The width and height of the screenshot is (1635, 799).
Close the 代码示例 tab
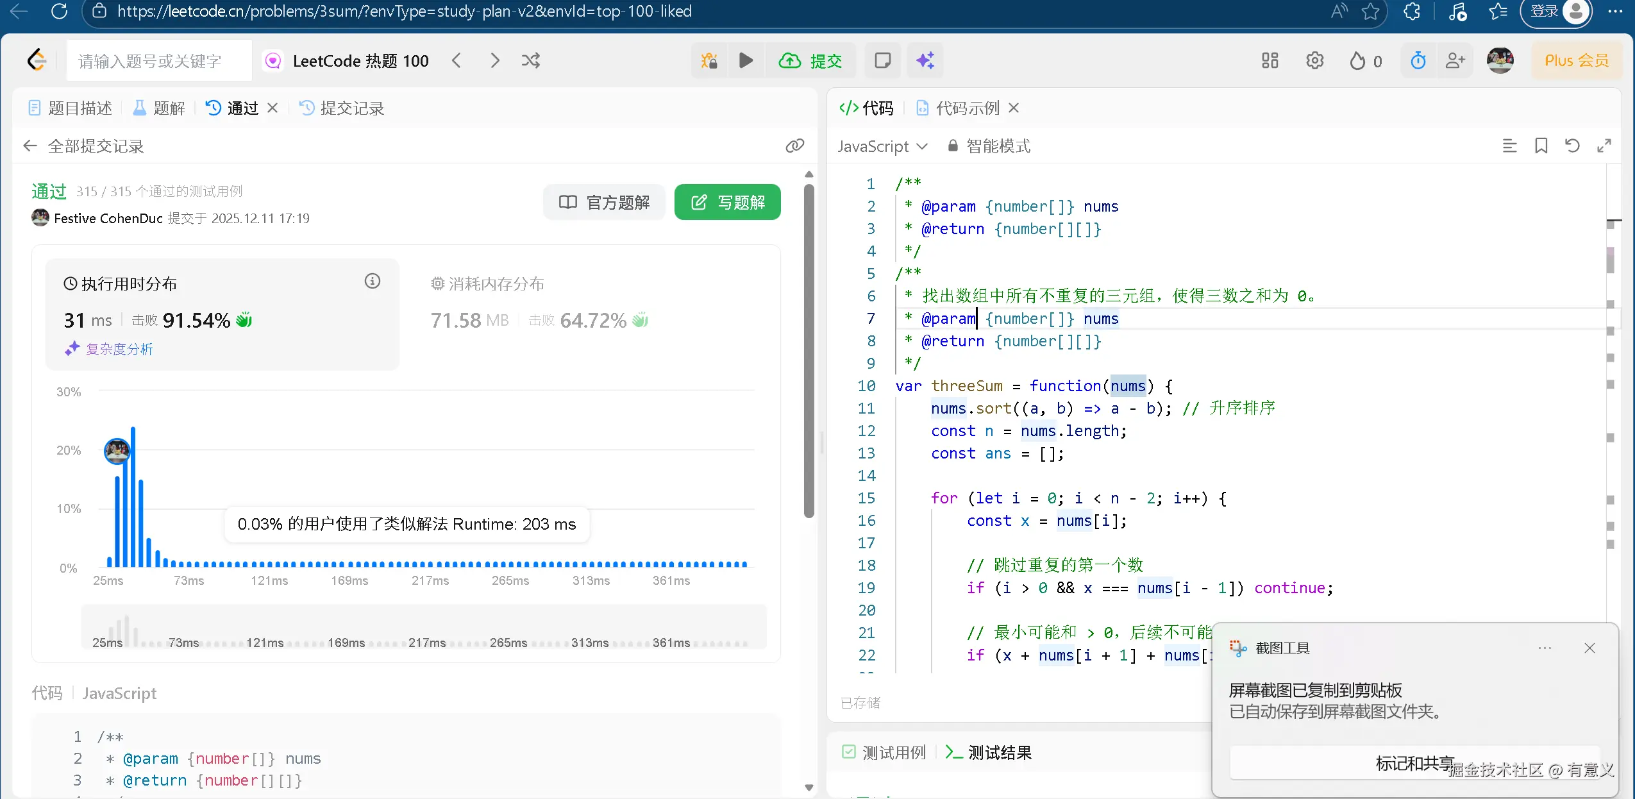coord(1014,108)
